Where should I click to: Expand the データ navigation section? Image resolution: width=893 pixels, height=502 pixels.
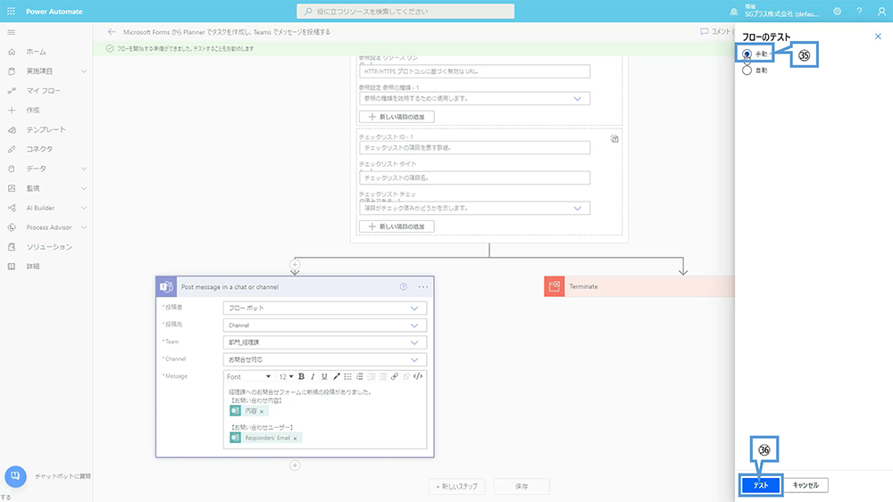tap(84, 169)
